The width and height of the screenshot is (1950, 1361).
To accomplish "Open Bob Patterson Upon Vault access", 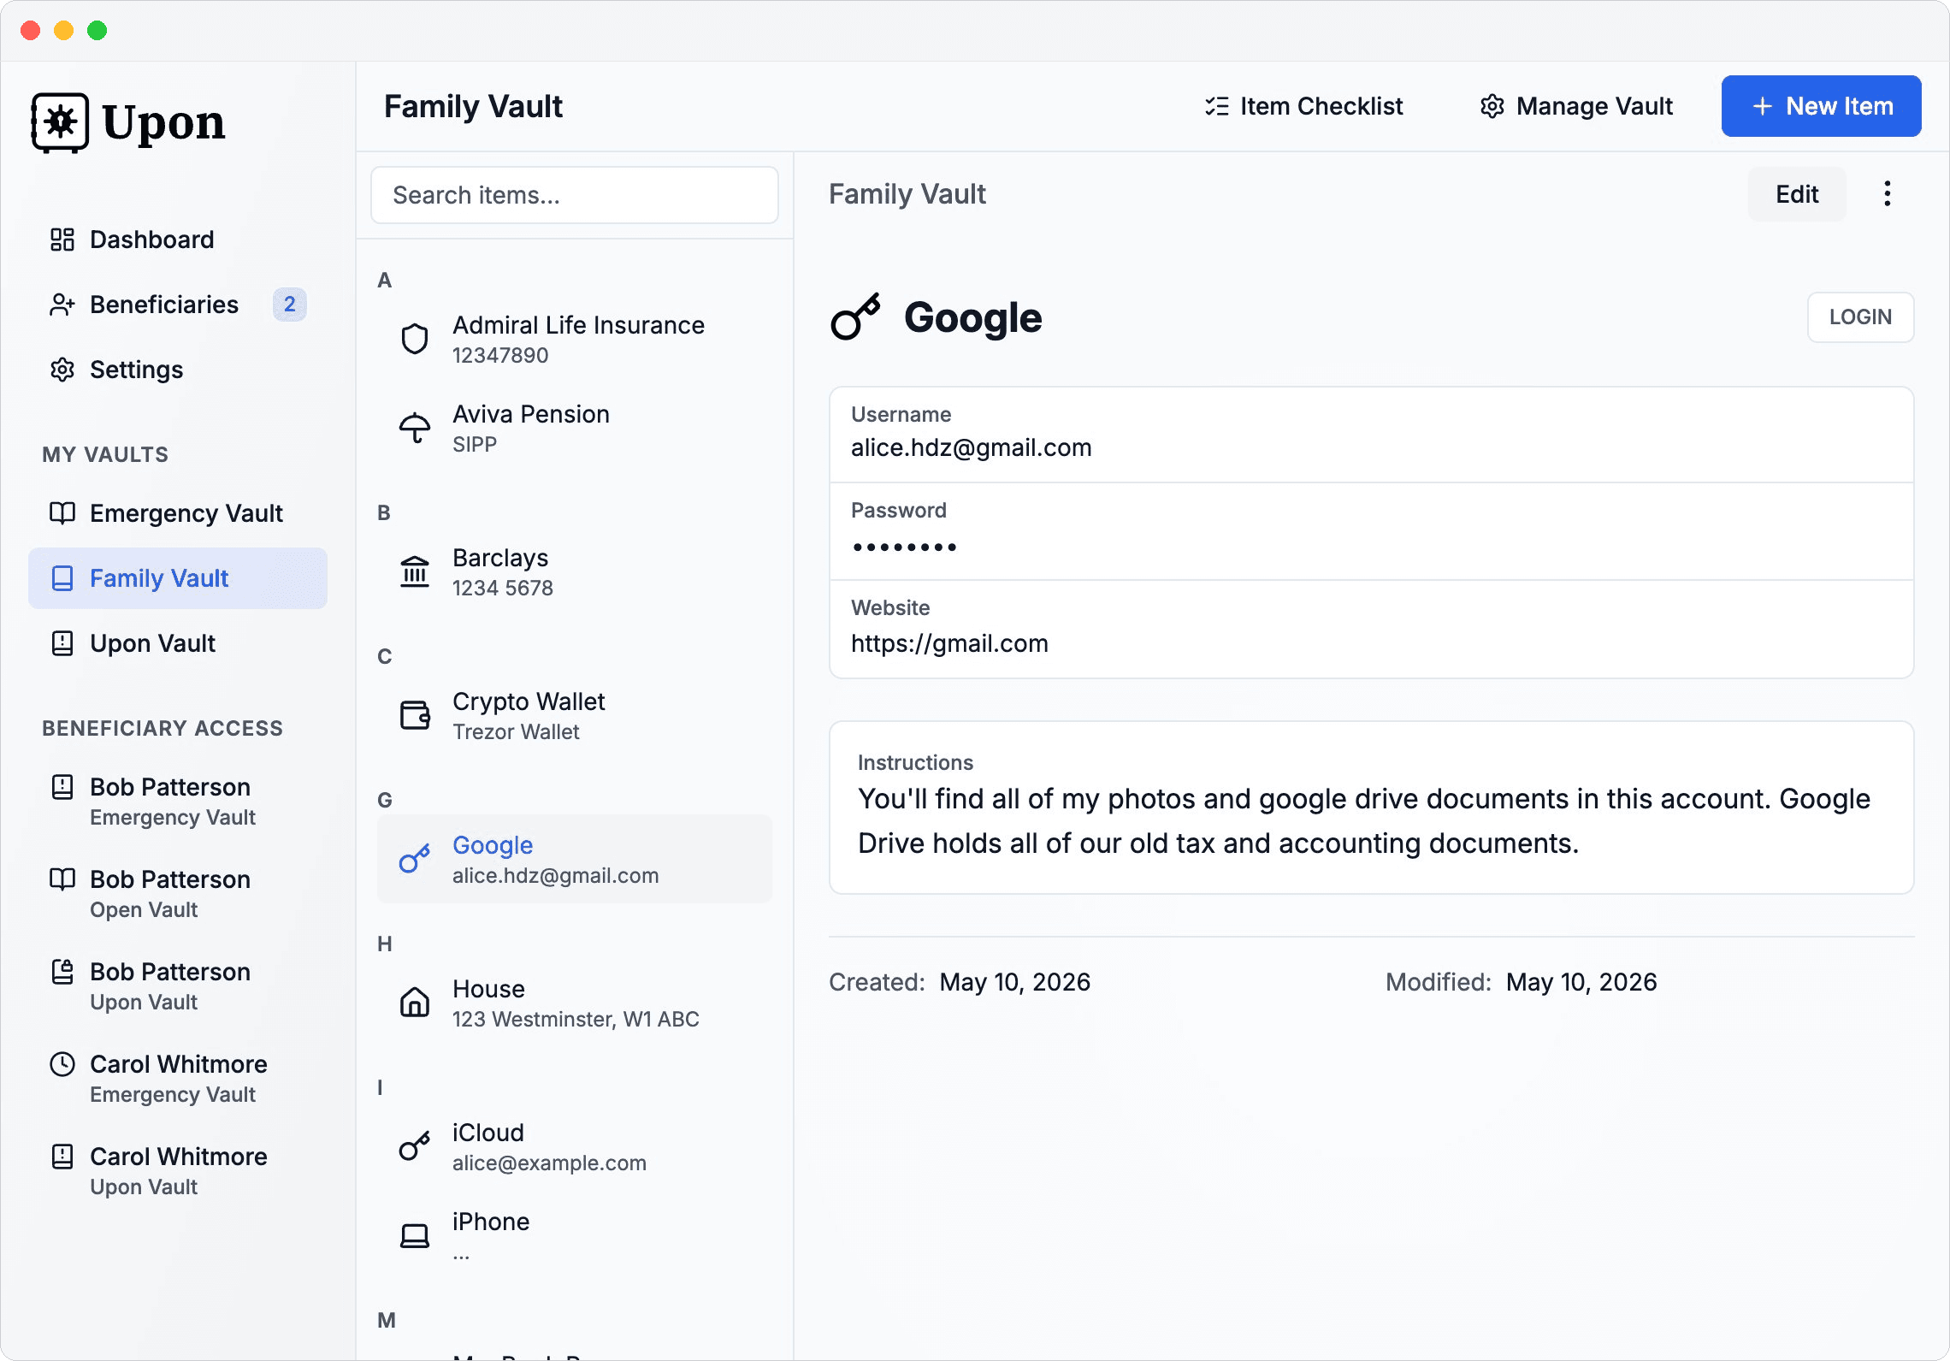I will point(178,986).
